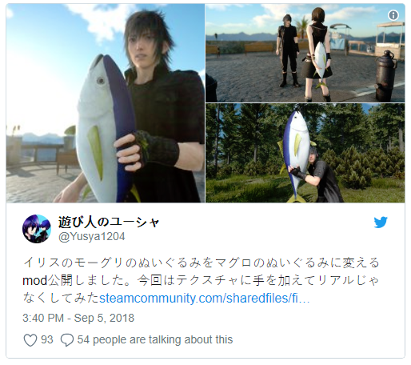Screen dimensions: 411x365
Task: Click the girl holding fish behind her back
Action: [x=317, y=54]
